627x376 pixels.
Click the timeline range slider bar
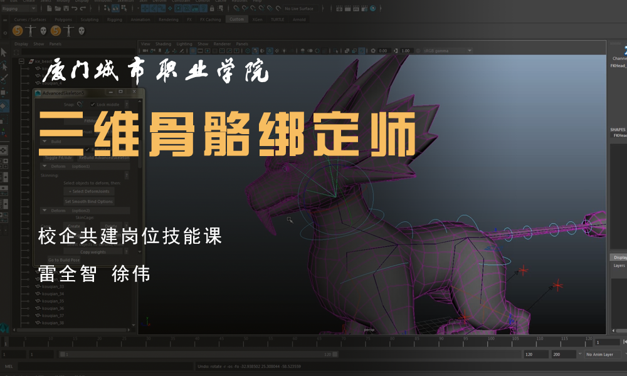199,355
